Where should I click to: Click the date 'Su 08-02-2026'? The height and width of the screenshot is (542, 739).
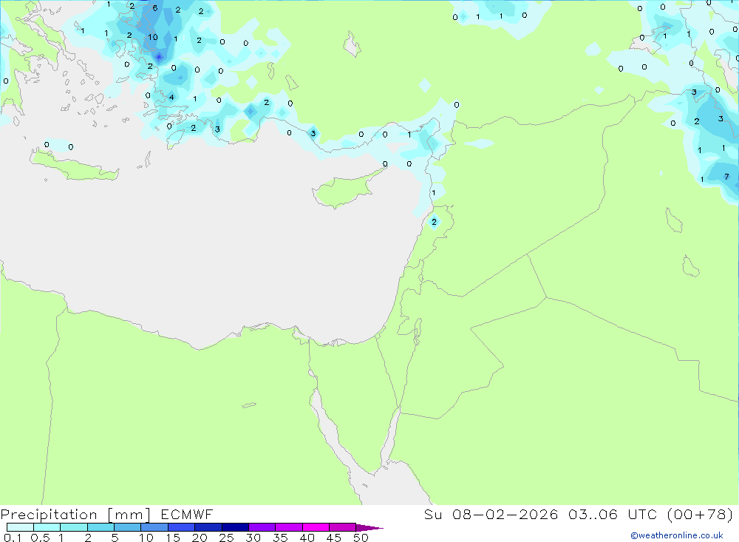click(x=491, y=514)
